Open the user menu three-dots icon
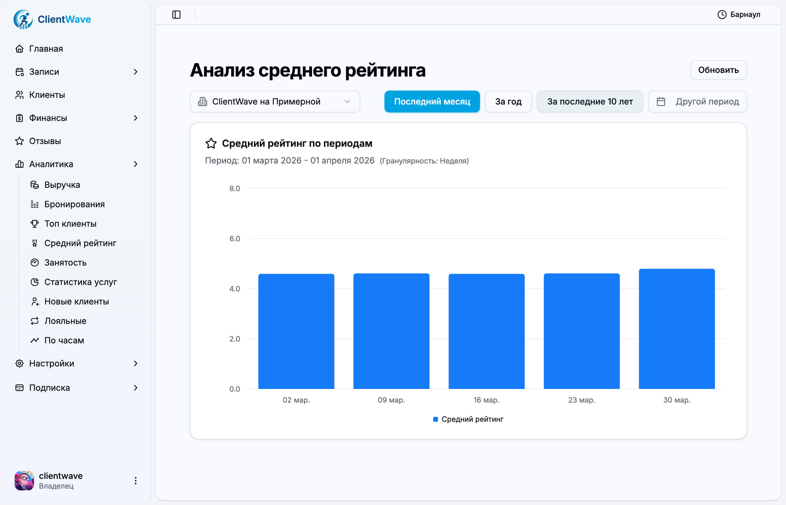786x505 pixels. [x=136, y=481]
